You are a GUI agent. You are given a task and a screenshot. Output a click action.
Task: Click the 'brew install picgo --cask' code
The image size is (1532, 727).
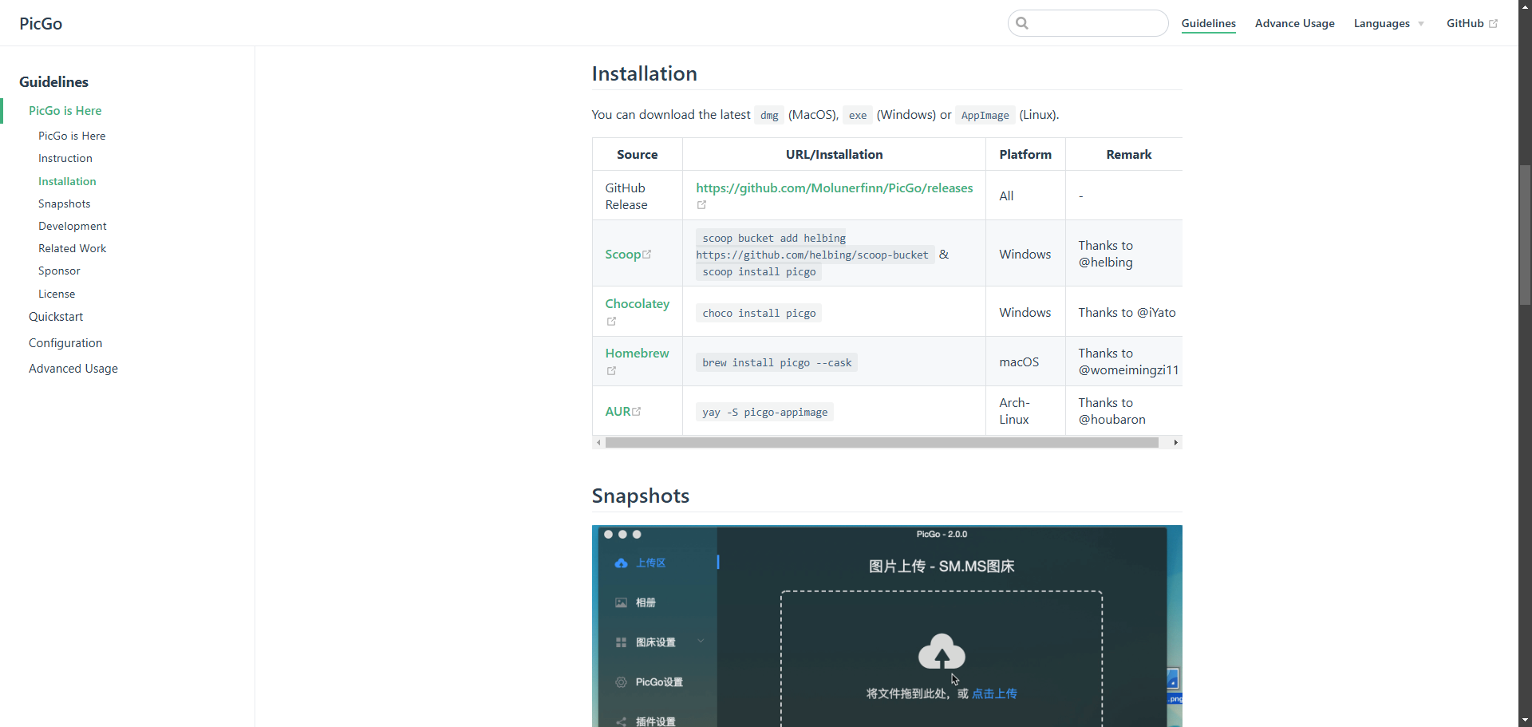coord(776,363)
